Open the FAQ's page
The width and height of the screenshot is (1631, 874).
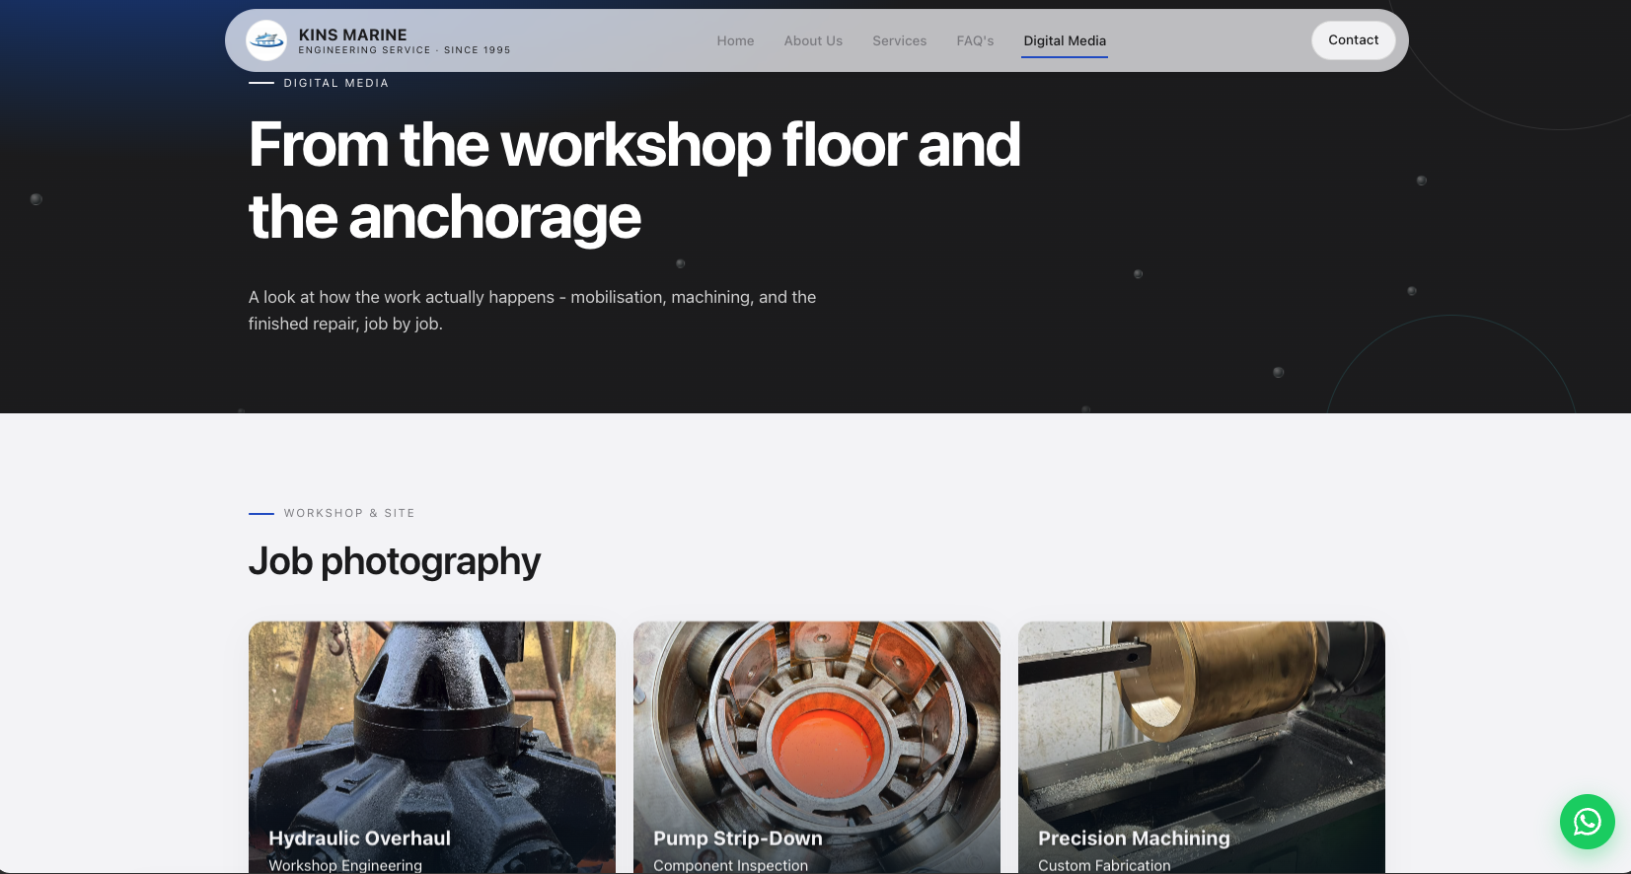point(975,40)
